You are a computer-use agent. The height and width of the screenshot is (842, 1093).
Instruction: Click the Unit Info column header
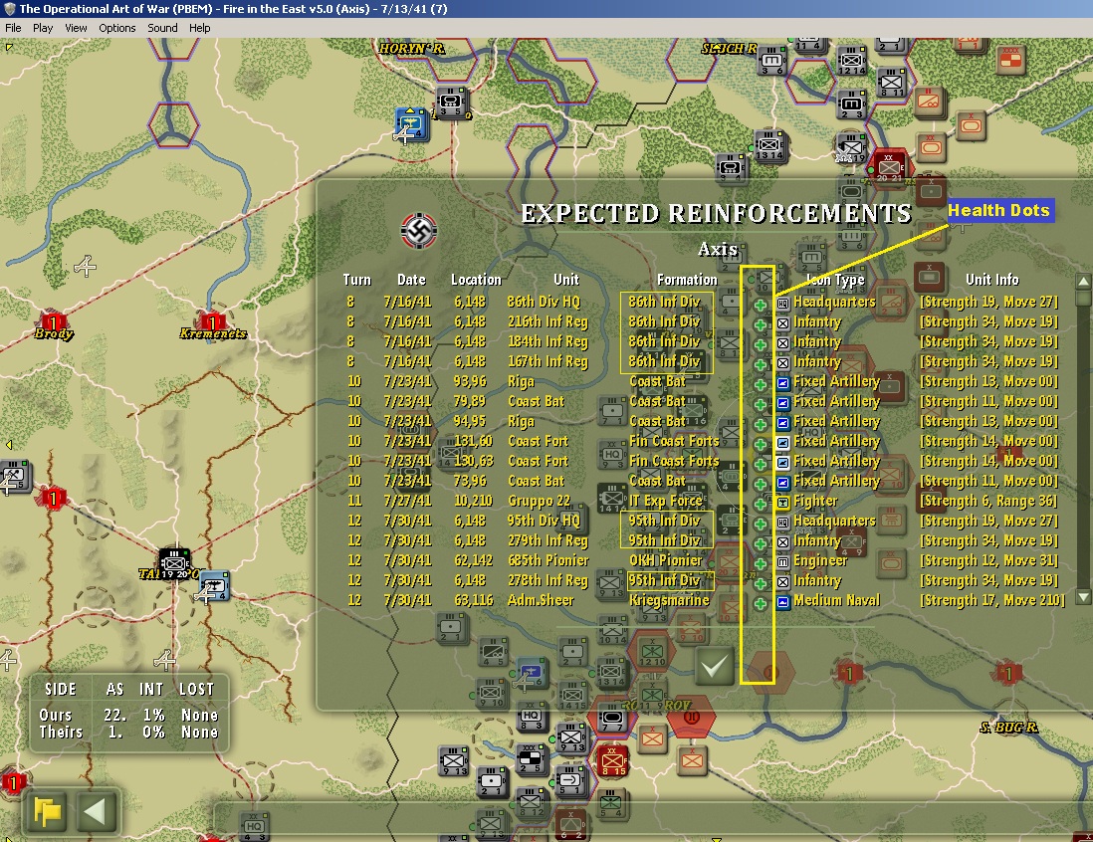pos(991,280)
